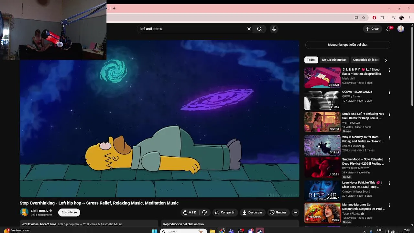Open YouTube notifications bell

click(x=389, y=29)
